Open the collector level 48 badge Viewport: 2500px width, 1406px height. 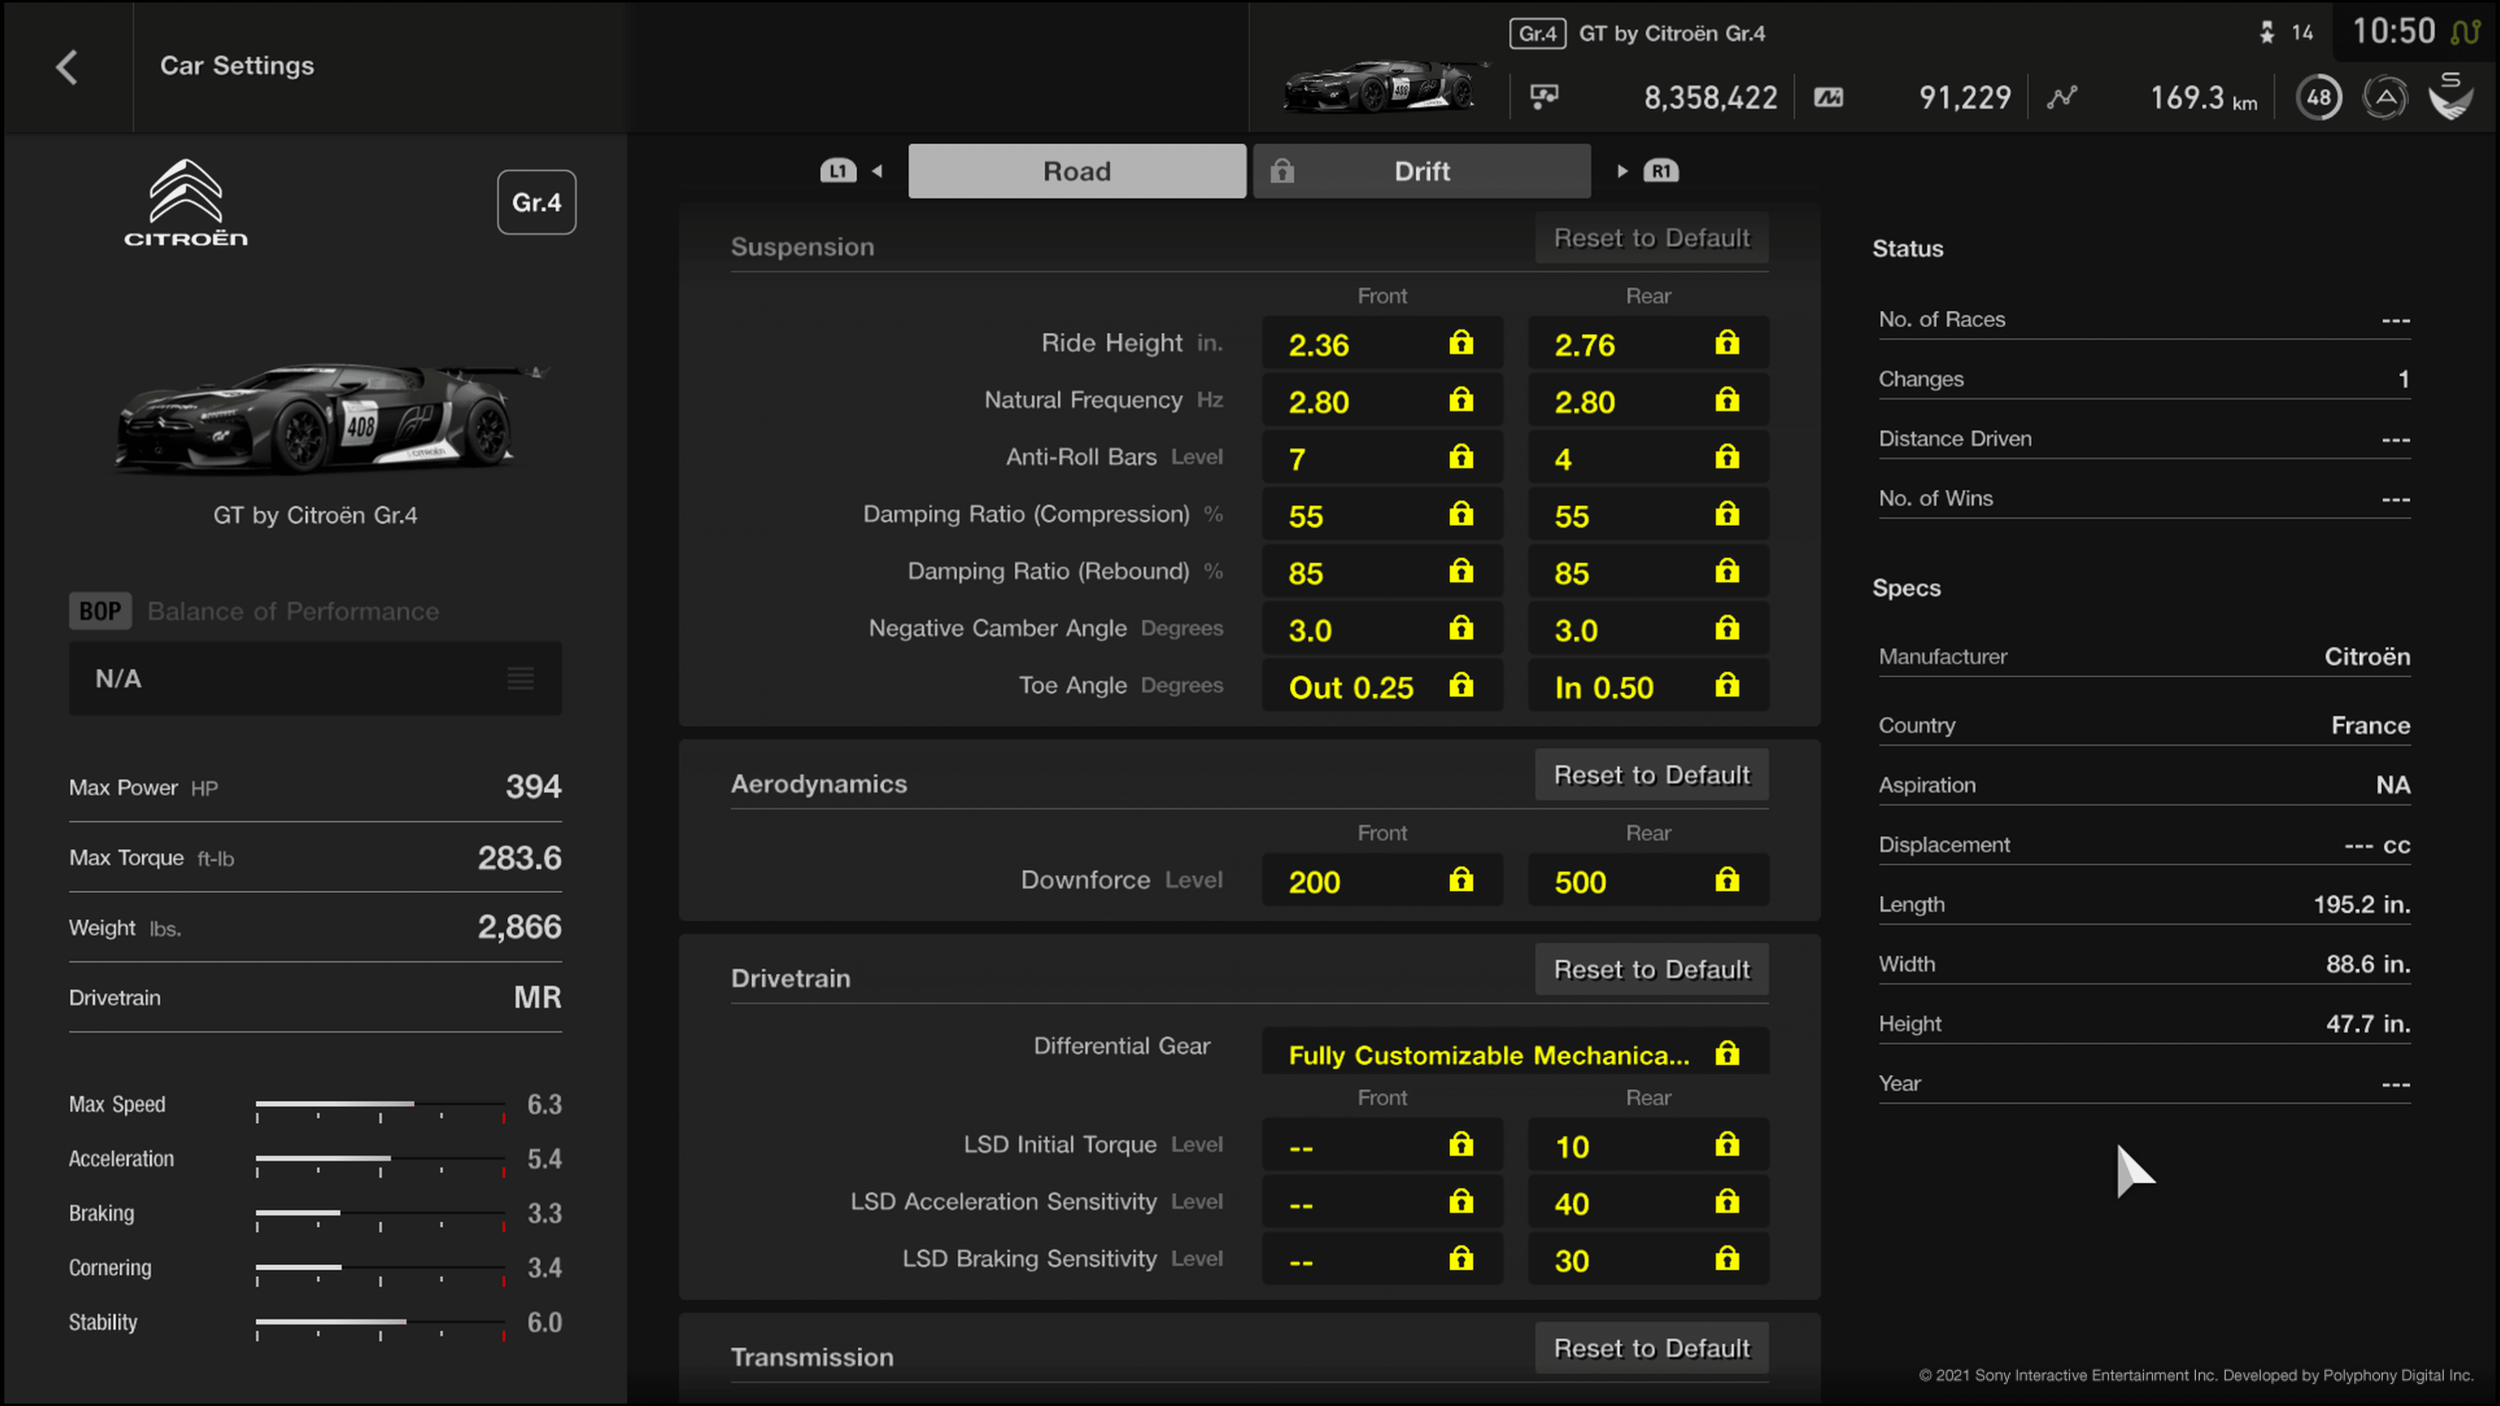[2318, 97]
